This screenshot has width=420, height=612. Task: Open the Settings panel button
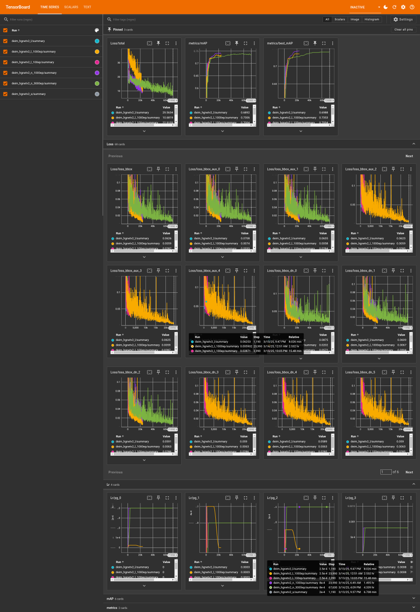403,19
